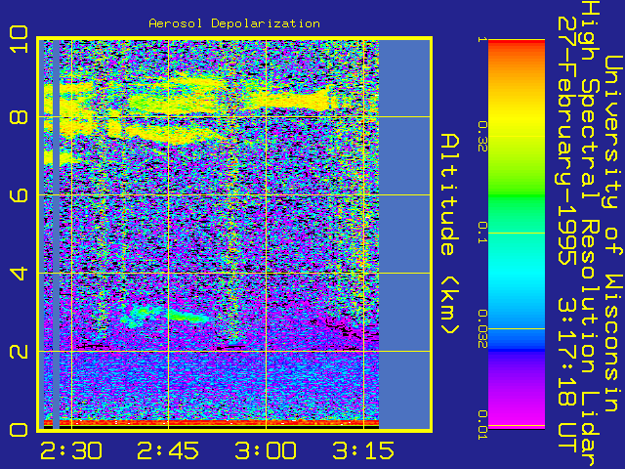
Task: Click altitude axis label 0
Action: tap(20, 430)
